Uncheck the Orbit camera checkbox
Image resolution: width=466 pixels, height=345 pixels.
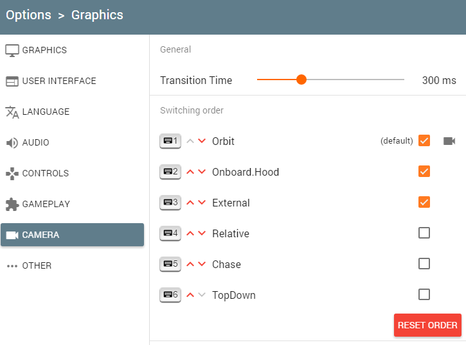[424, 140]
